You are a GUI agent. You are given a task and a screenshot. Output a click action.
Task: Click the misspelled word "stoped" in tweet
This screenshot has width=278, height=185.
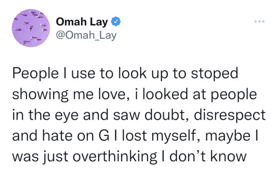214,74
